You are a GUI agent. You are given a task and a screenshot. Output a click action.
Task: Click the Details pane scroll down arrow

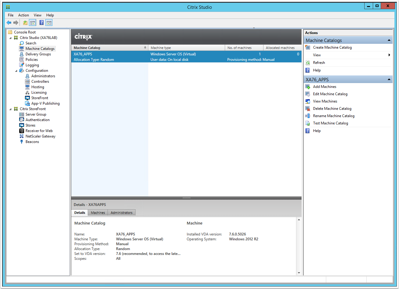[299, 273]
